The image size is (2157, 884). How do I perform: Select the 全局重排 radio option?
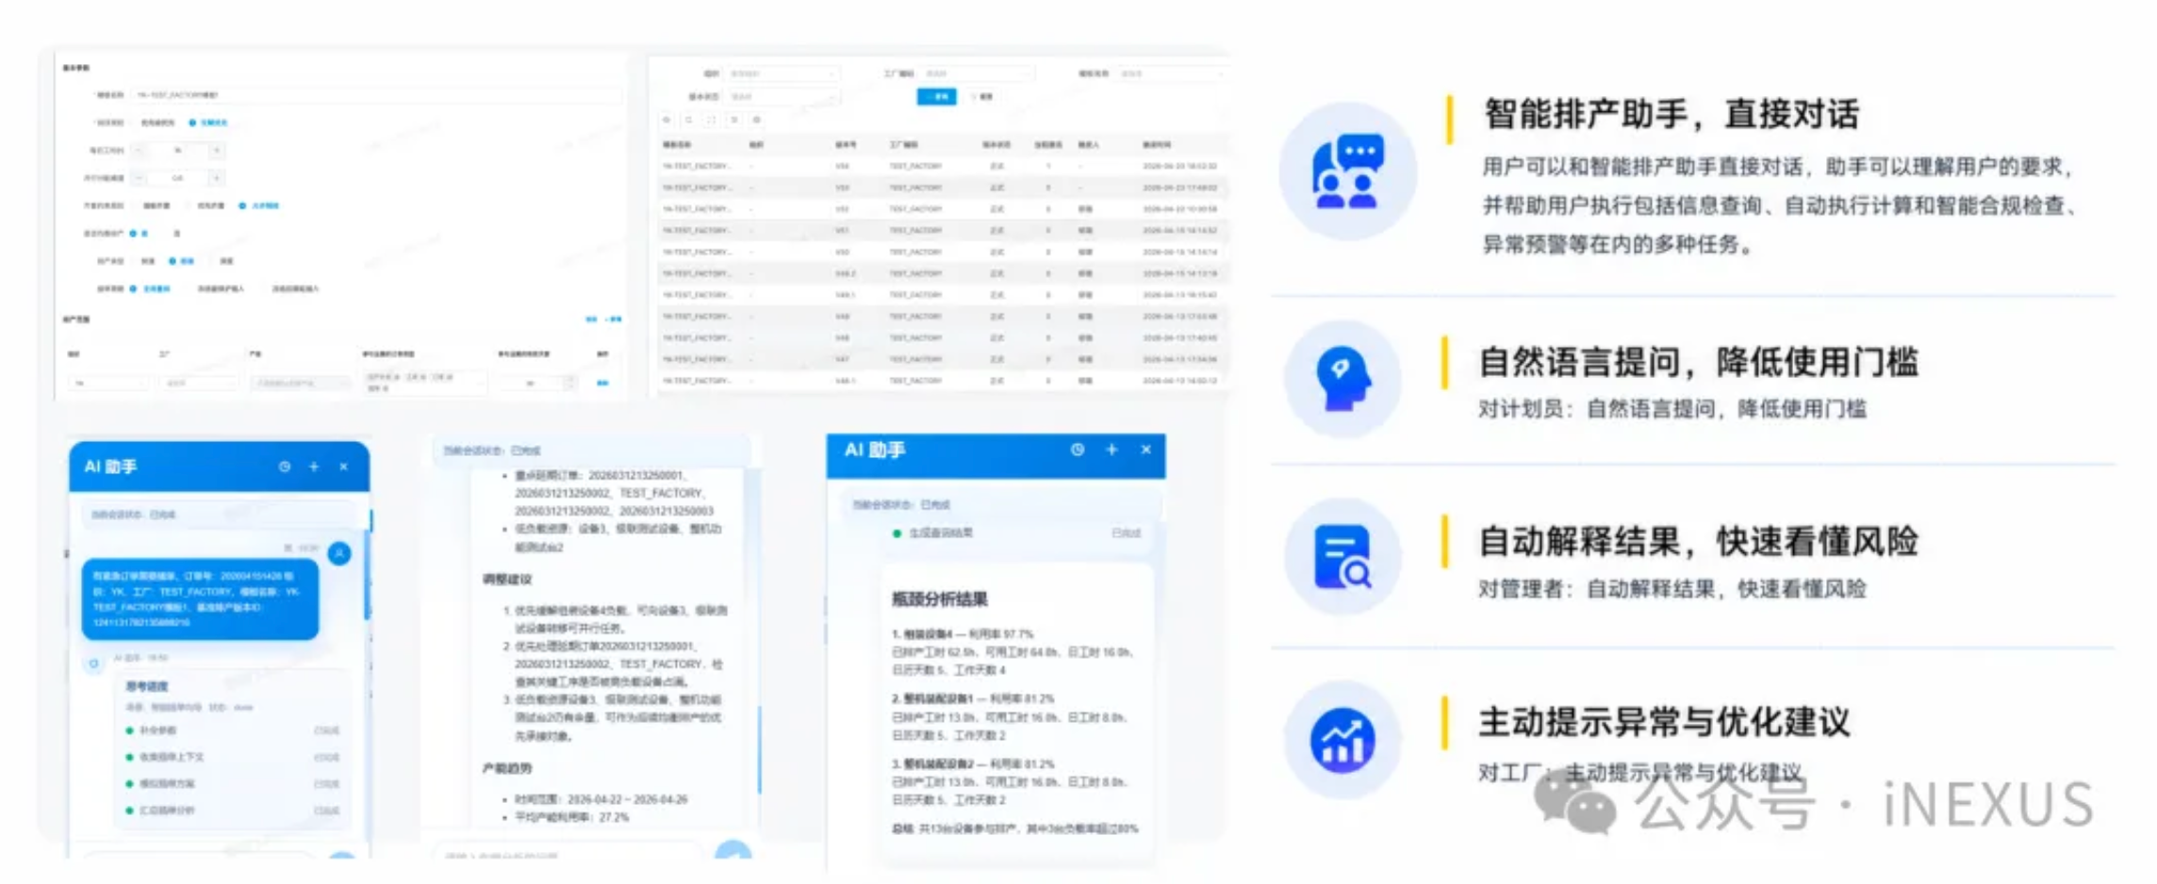pyautogui.click(x=151, y=288)
